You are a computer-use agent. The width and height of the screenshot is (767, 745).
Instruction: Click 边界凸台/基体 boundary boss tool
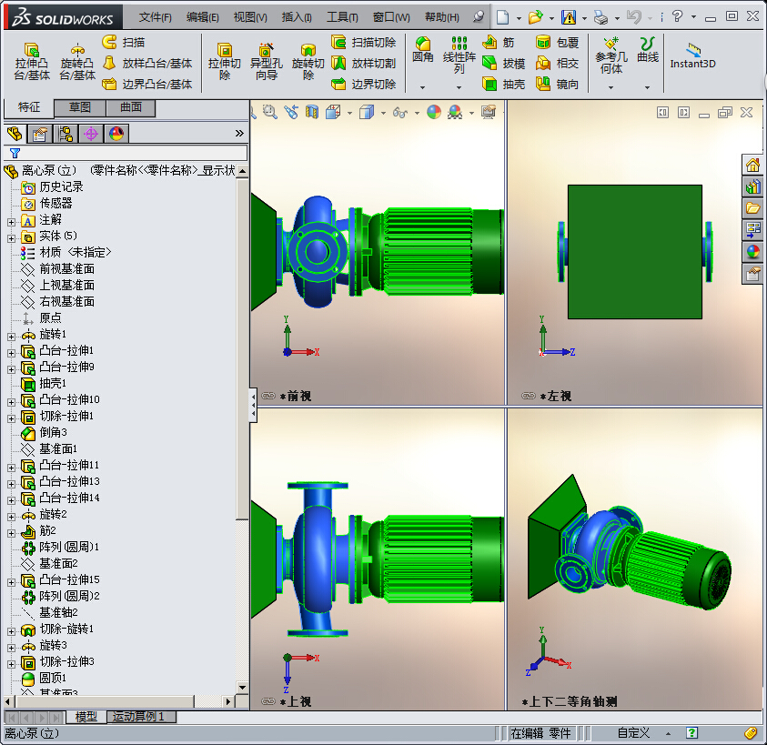146,84
